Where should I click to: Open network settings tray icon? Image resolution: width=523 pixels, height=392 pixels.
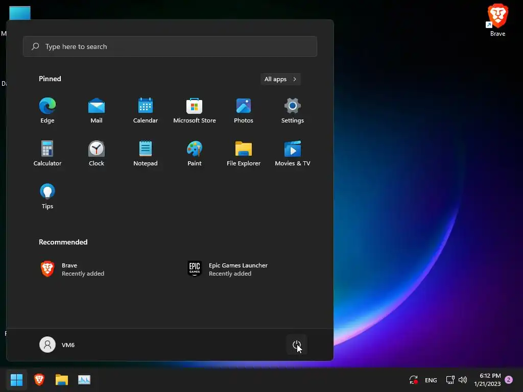point(450,380)
